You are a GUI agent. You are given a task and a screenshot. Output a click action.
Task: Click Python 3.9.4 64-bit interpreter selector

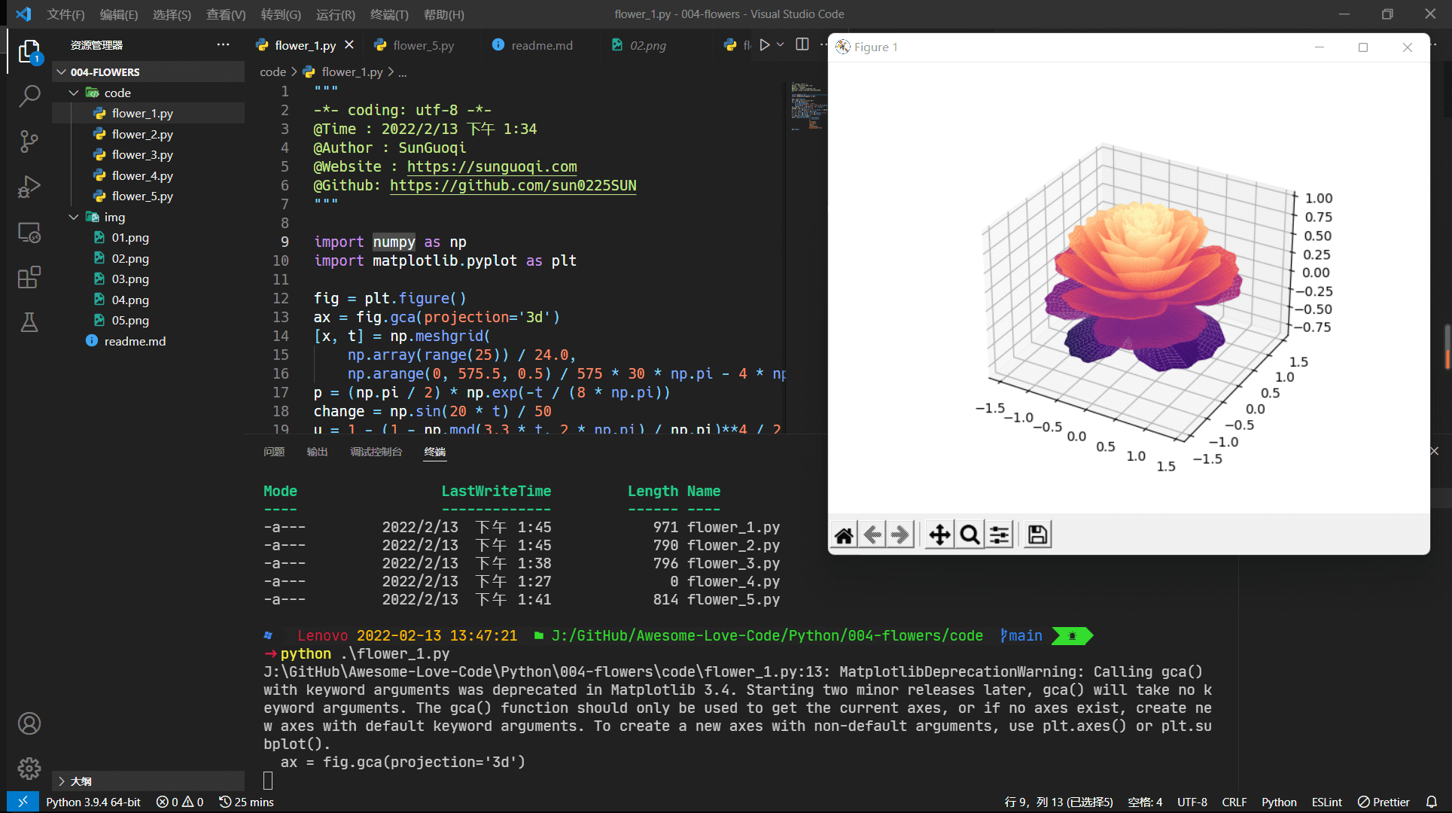[93, 802]
